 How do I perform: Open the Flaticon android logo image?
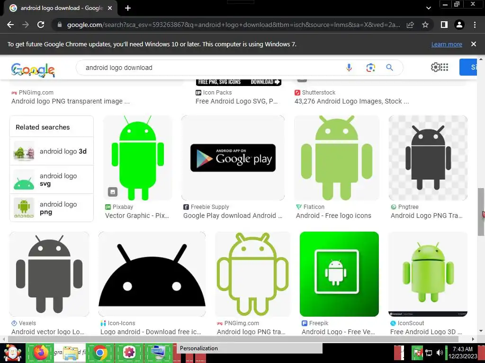(337, 158)
